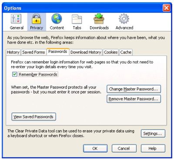Confirm with the OK button
The image size is (174, 159).
(x=95, y=149)
